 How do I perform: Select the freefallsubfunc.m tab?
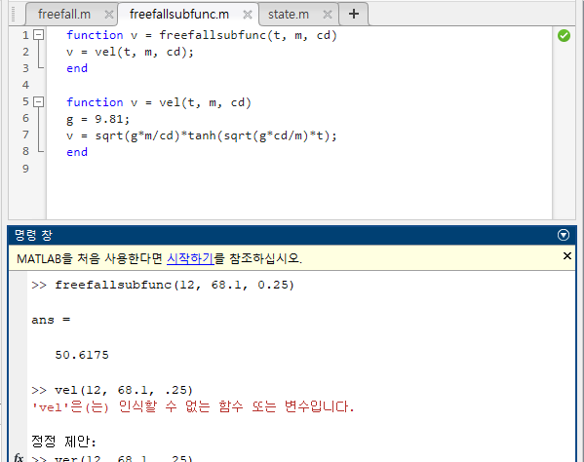pos(179,15)
